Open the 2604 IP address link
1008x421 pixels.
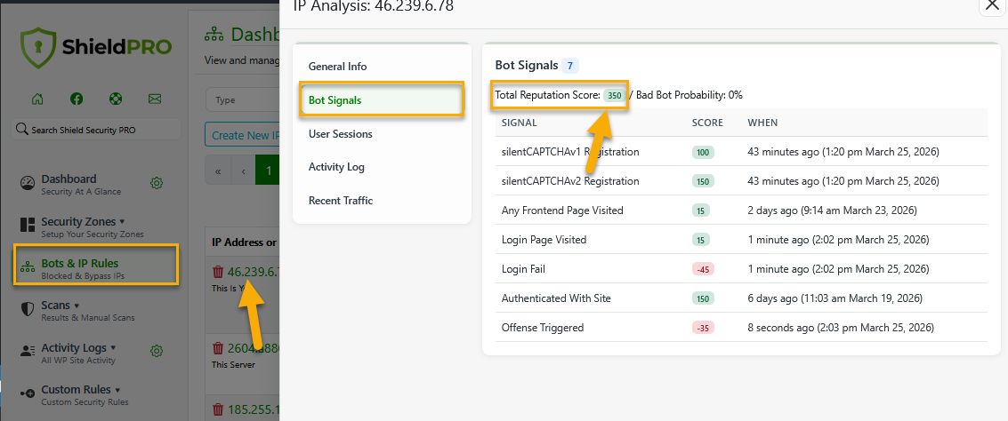[x=254, y=348]
